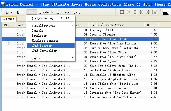The height and width of the screenshot is (111, 171).
Task: Sort by the Pl... column header
Action: click(x=8, y=25)
